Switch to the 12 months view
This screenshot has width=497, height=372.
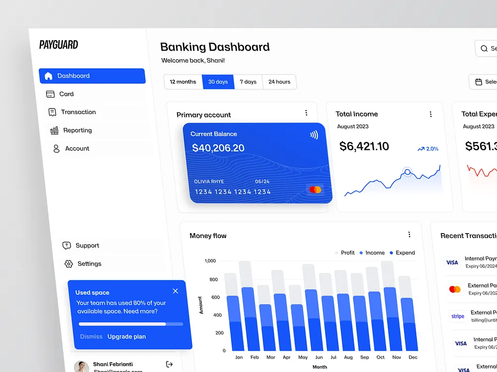(183, 82)
